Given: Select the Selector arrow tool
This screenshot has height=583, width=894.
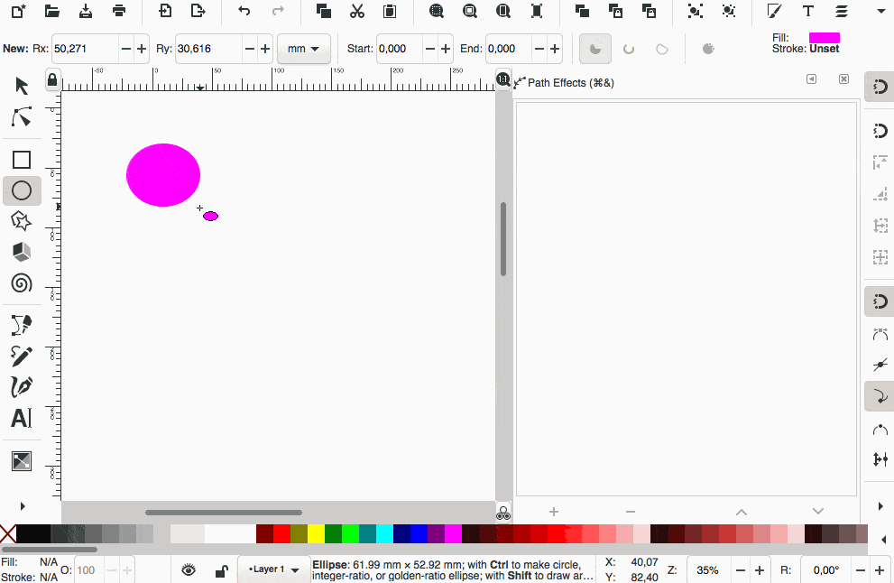Looking at the screenshot, I should (22, 86).
